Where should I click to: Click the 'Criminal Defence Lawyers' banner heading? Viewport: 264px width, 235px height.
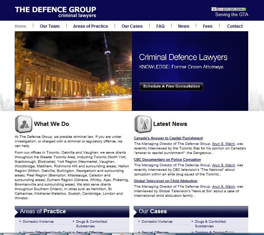(183, 58)
